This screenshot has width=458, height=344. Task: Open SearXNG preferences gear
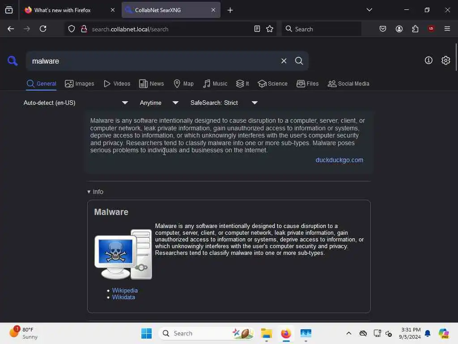click(x=445, y=60)
